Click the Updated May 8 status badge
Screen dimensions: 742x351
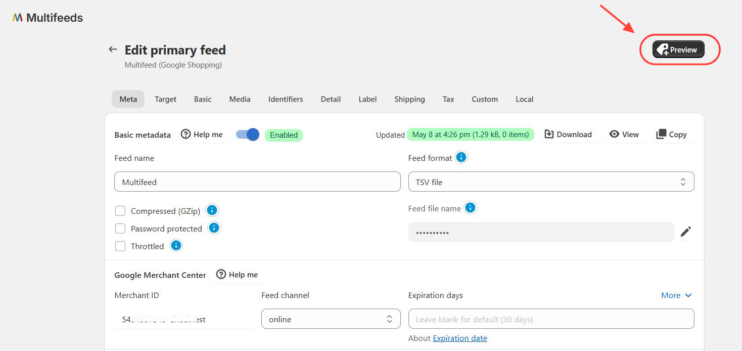[471, 135]
